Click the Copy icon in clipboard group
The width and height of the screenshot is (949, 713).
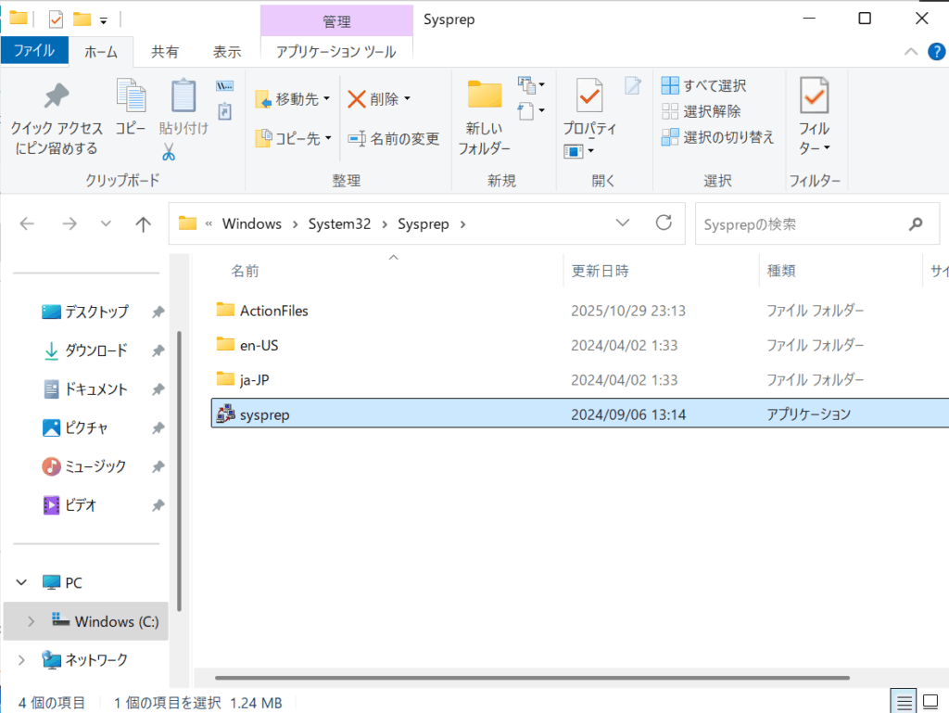pos(131,96)
